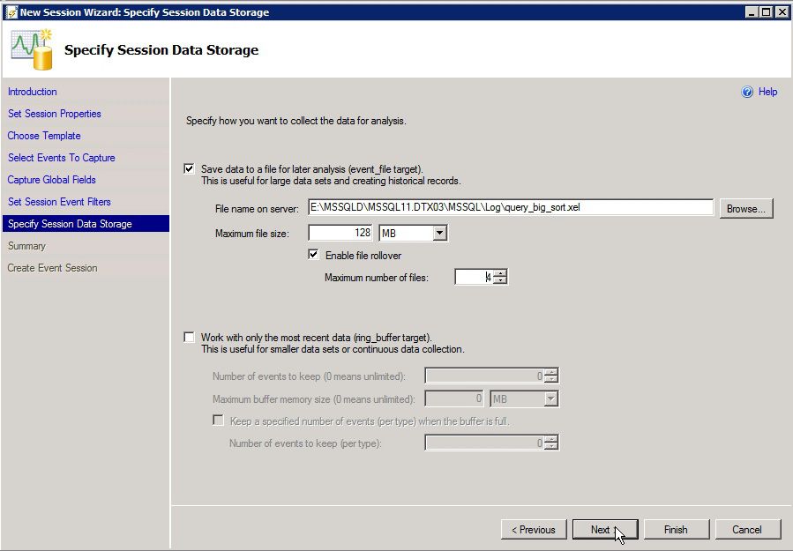Viewport: 793px width, 551px height.
Task: Maximize the New Session Wizard window
Action: point(767,12)
